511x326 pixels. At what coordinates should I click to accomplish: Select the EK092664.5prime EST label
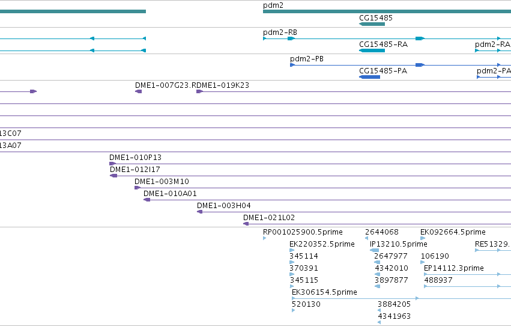coord(453,232)
